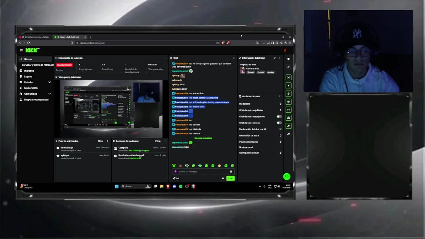Click the pencil icon in right rail
Image resolution: width=425 pixels, height=239 pixels.
(288, 67)
